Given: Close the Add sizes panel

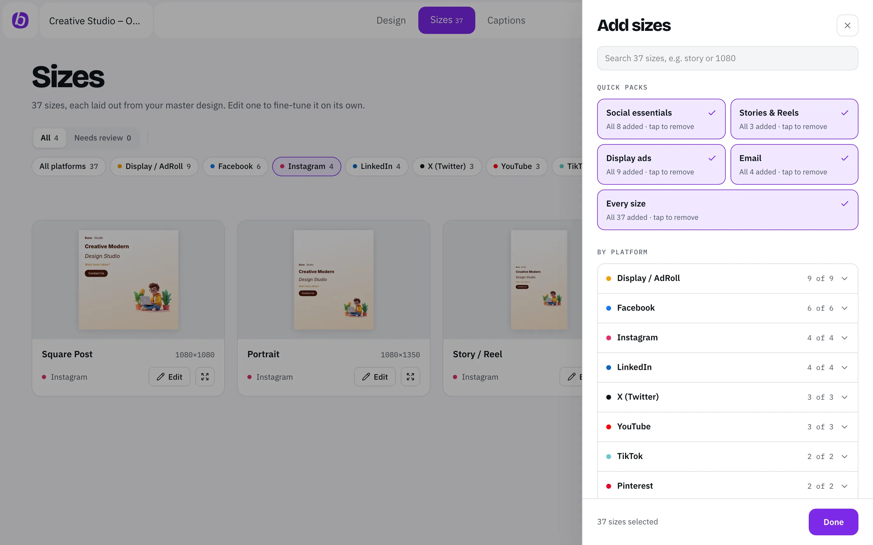Looking at the screenshot, I should coord(848,25).
